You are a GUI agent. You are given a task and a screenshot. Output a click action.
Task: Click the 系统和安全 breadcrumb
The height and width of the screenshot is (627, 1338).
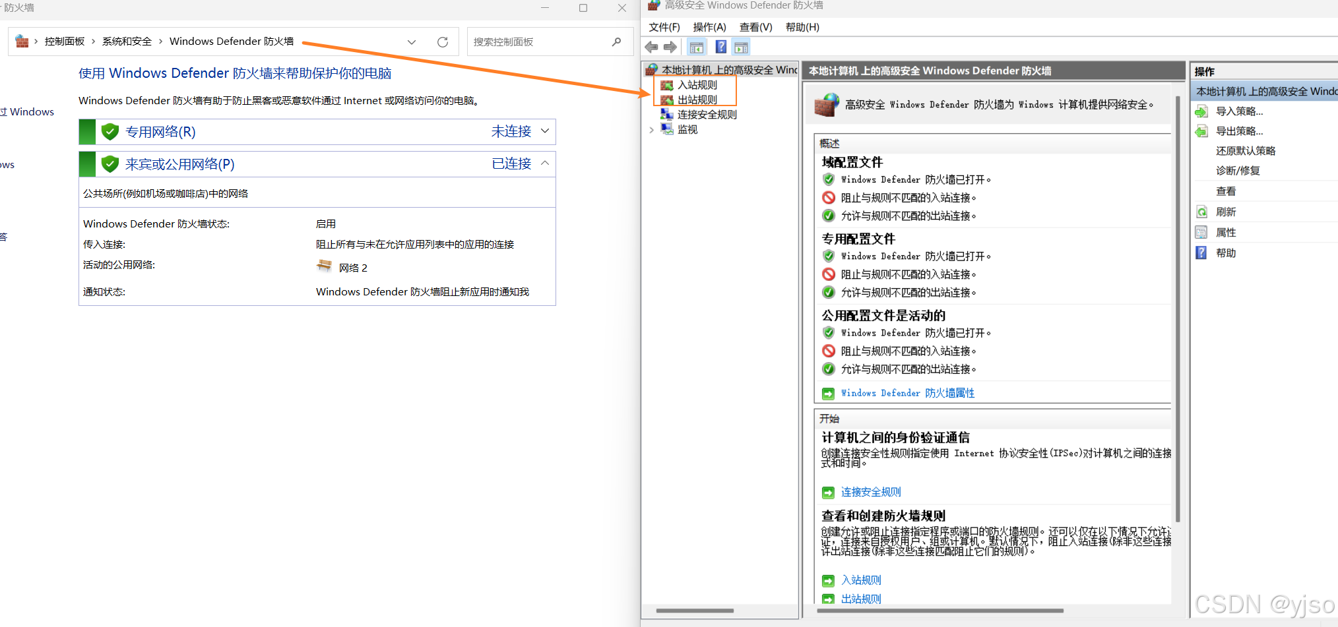[x=127, y=41]
